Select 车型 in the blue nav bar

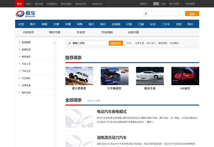tap(21, 24)
